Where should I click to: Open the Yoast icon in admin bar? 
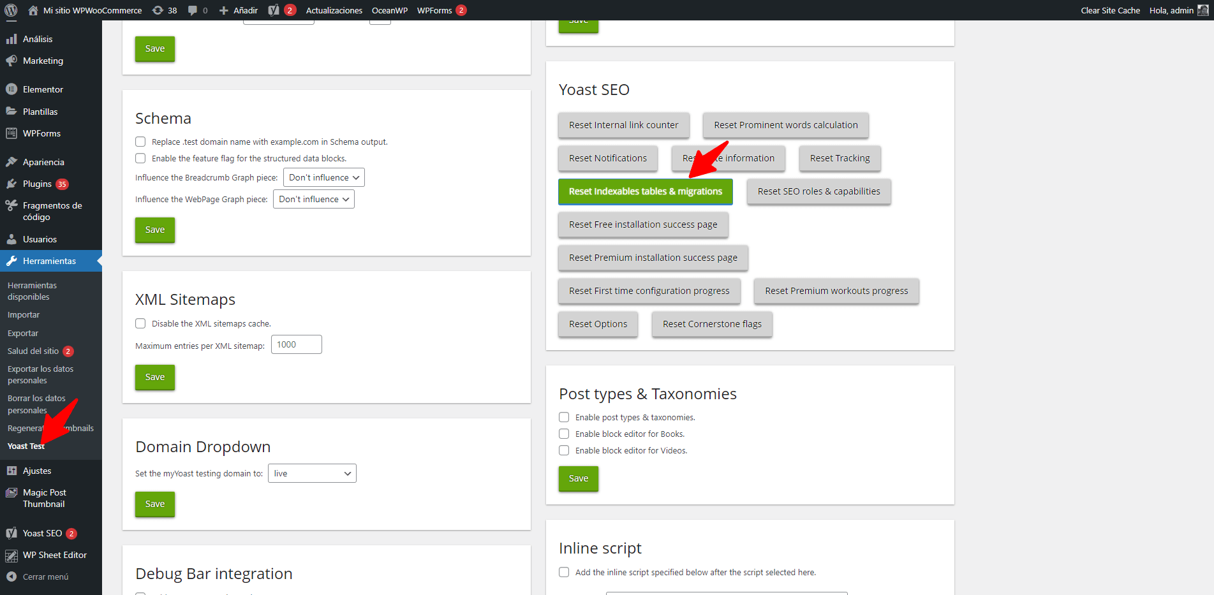coord(274,10)
